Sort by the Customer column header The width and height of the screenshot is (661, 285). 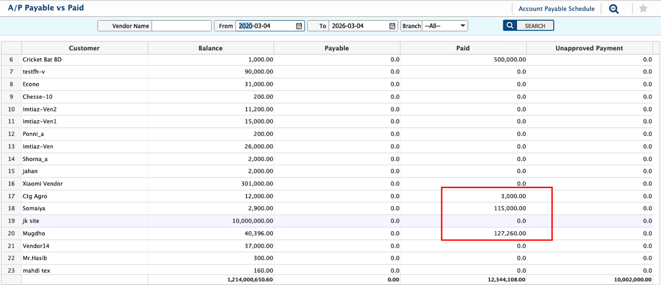tap(84, 48)
